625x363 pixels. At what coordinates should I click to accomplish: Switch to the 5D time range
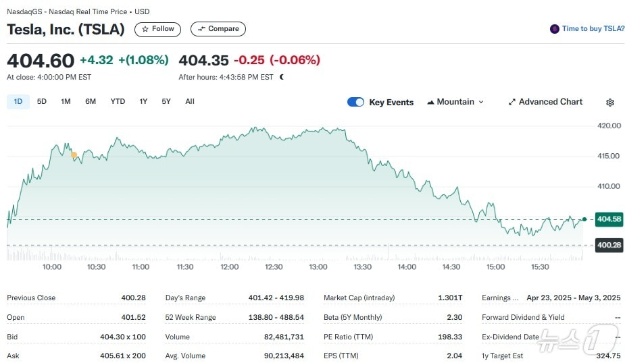click(42, 102)
